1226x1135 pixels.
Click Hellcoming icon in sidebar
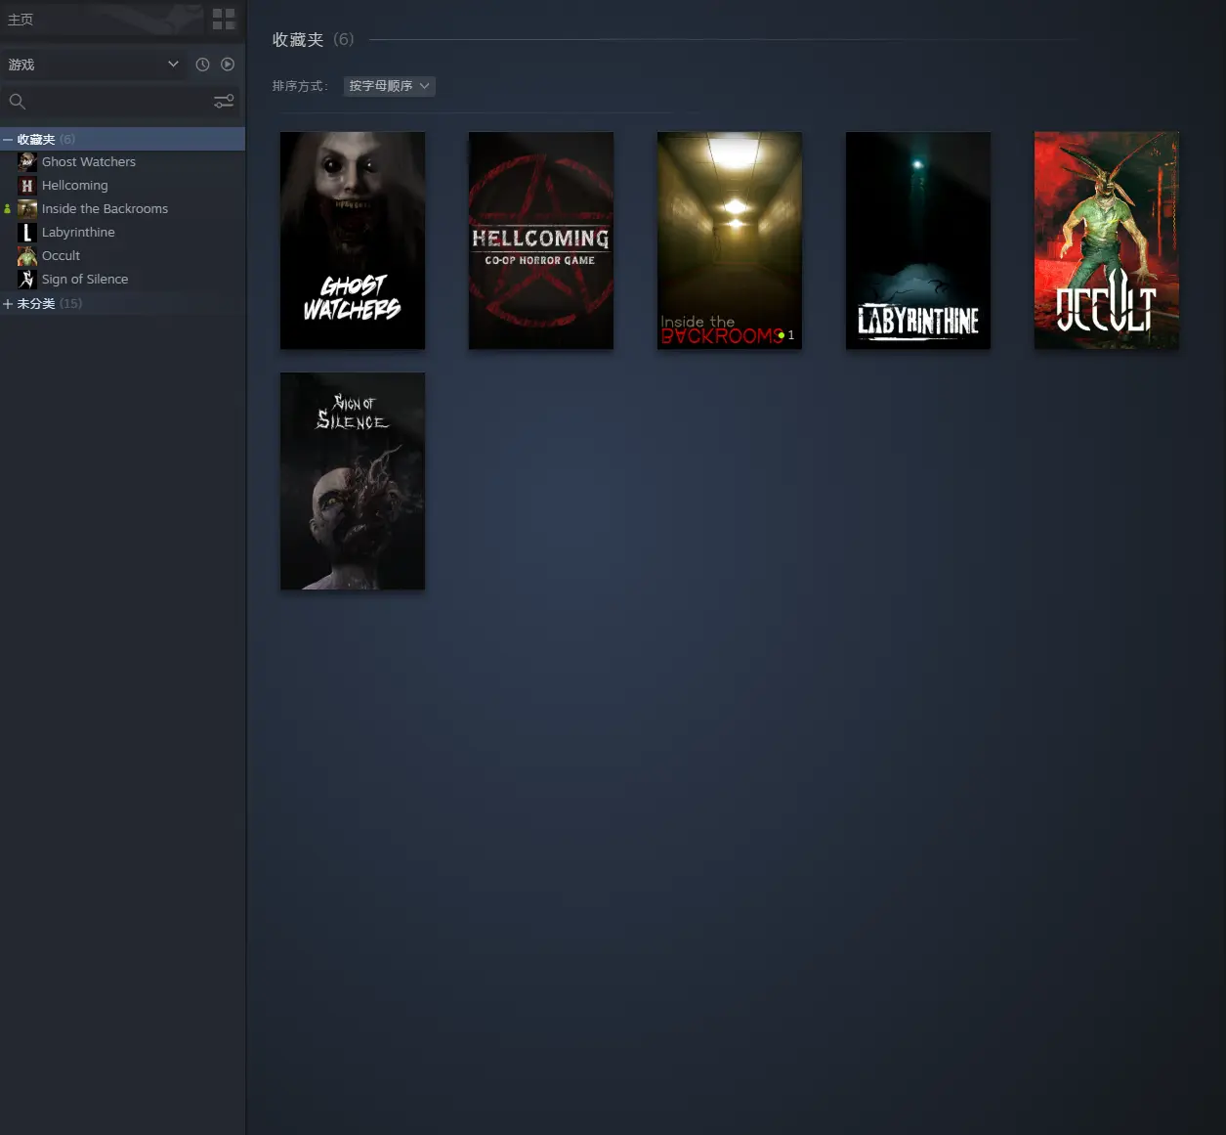click(x=27, y=186)
